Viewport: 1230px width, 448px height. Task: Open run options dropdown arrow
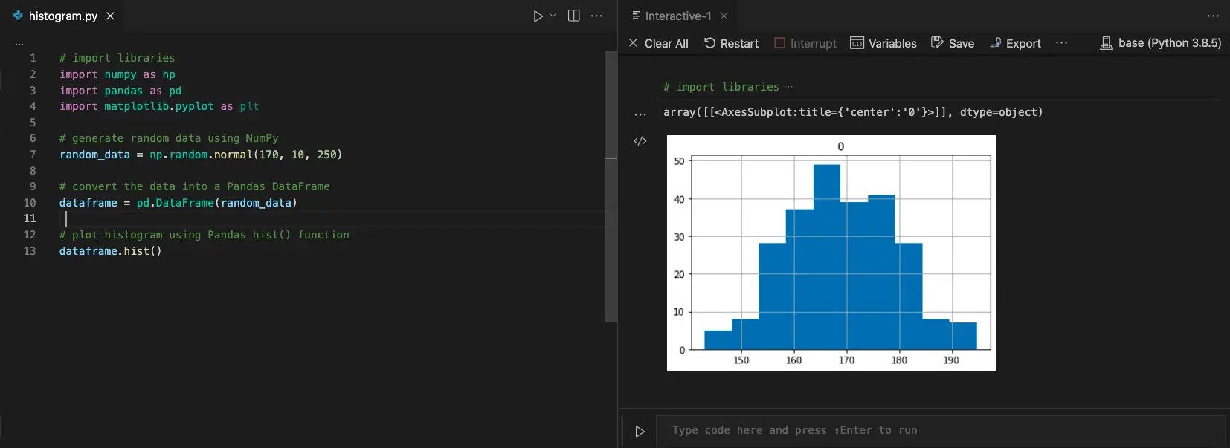point(553,16)
